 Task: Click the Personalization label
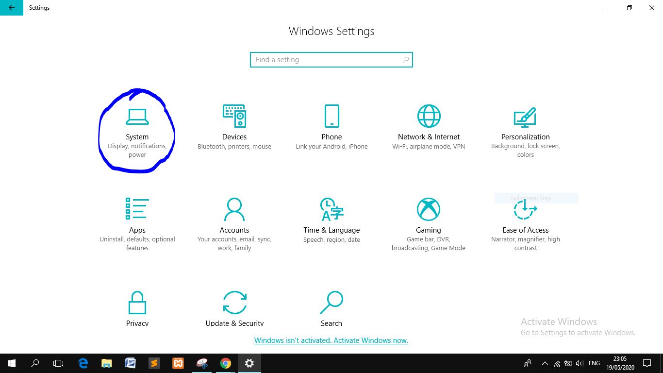(526, 137)
